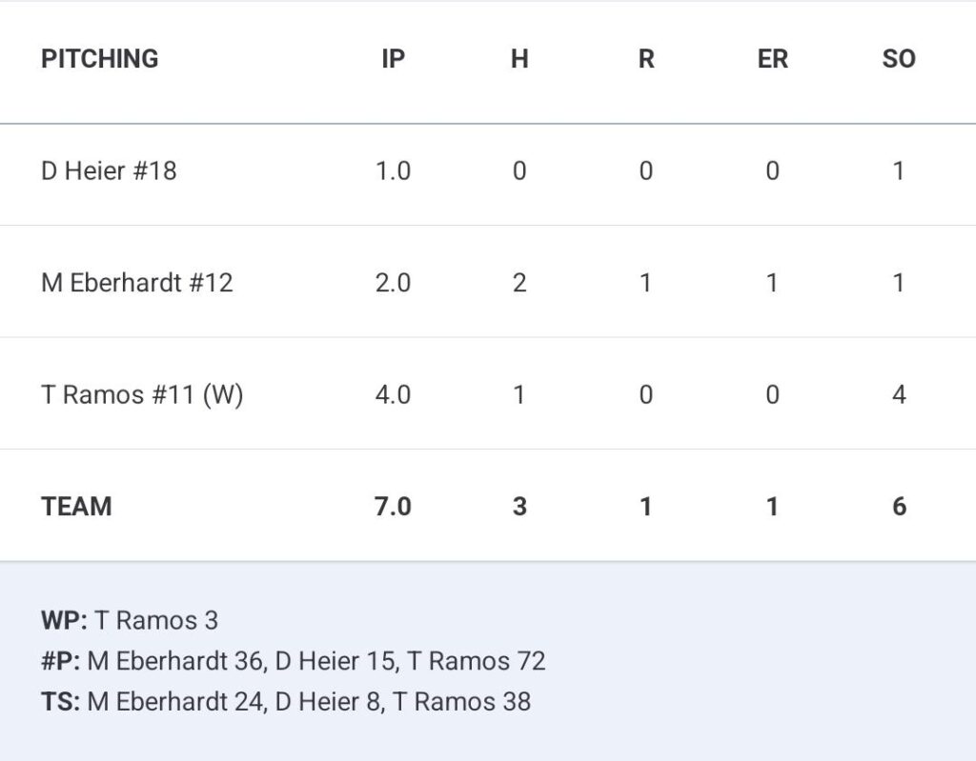Click the TEAM totals row label
Image resolution: width=976 pixels, height=761 pixels.
click(76, 507)
